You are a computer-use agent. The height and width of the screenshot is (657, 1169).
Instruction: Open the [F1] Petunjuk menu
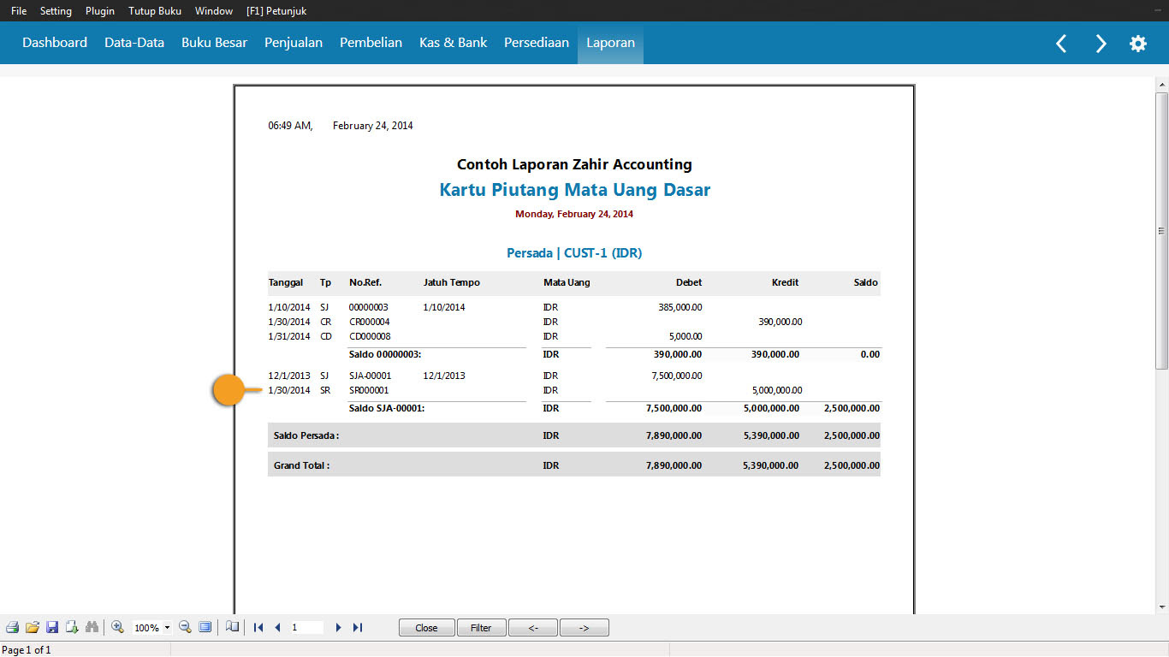point(276,11)
